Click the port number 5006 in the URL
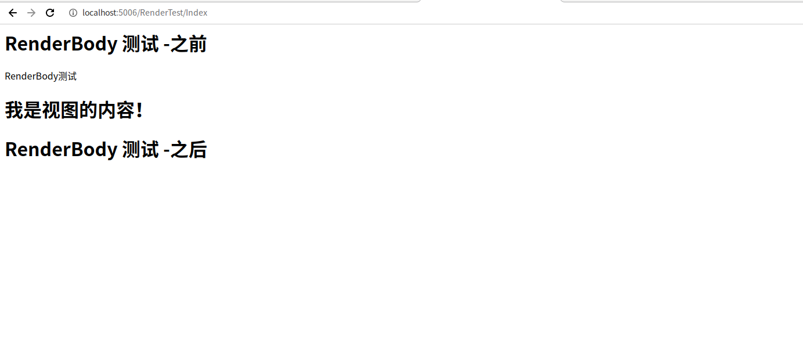The image size is (803, 350). pos(128,13)
